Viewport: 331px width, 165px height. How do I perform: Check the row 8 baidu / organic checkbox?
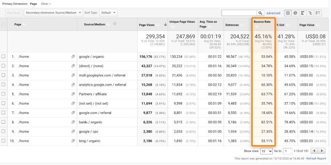point(3,122)
